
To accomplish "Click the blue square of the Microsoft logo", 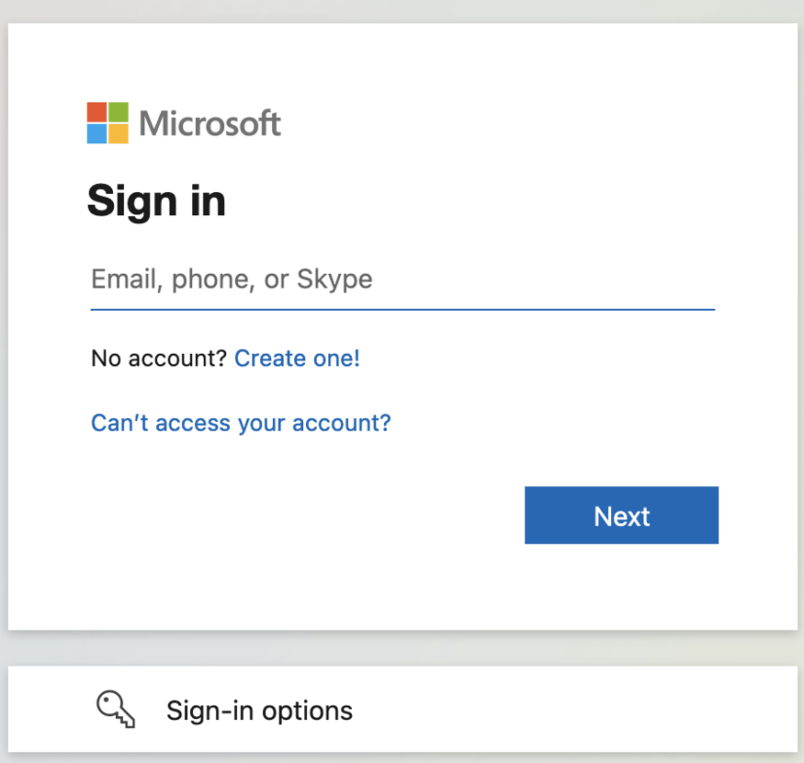I will point(96,134).
